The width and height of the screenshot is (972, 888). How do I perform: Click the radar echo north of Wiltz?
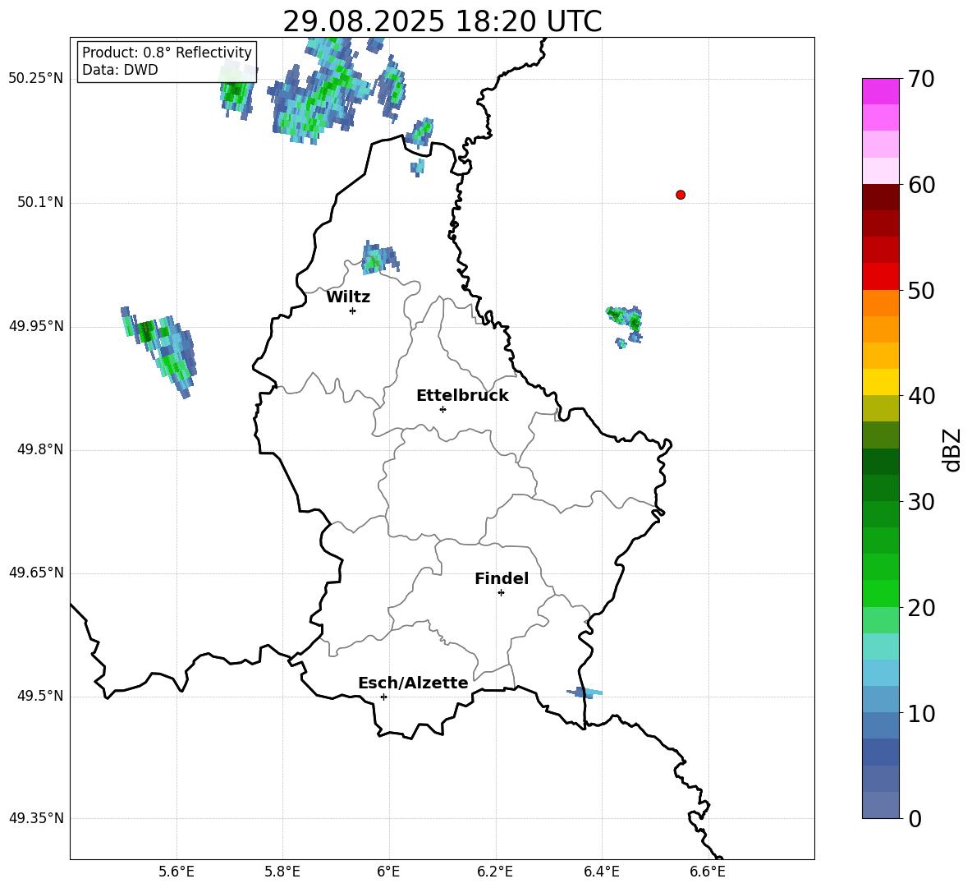coord(379,257)
